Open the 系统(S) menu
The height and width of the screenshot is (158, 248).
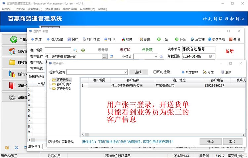(x=6, y=9)
